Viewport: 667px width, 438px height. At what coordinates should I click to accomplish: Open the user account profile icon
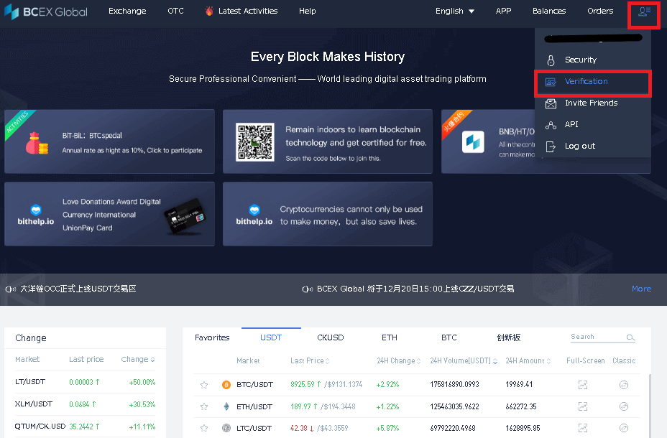pos(644,11)
